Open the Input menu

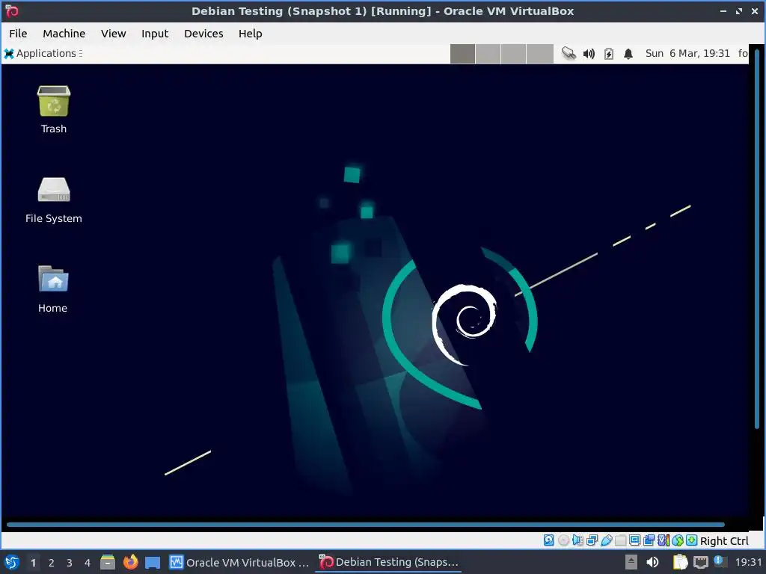point(155,33)
